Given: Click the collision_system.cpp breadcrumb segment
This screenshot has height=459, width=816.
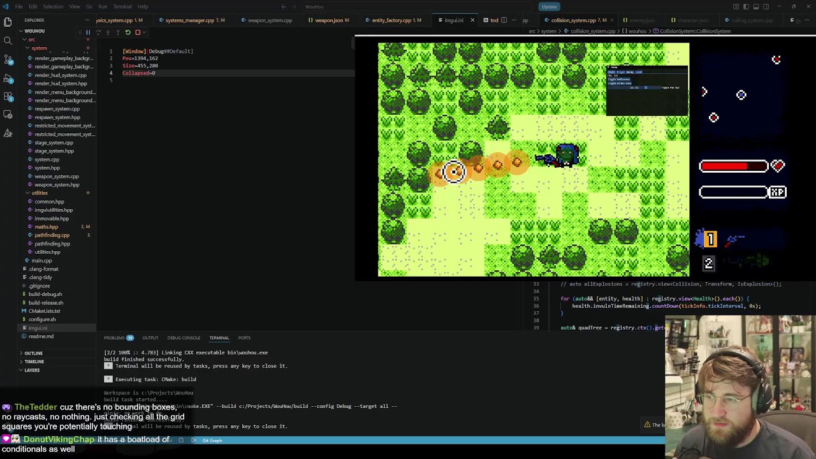Looking at the screenshot, I should pos(593,31).
